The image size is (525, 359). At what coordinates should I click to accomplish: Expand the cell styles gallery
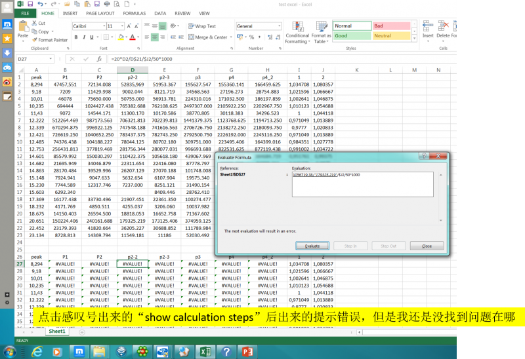(414, 39)
